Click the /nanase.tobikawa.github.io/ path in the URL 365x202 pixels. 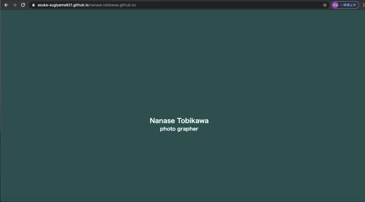(x=112, y=5)
